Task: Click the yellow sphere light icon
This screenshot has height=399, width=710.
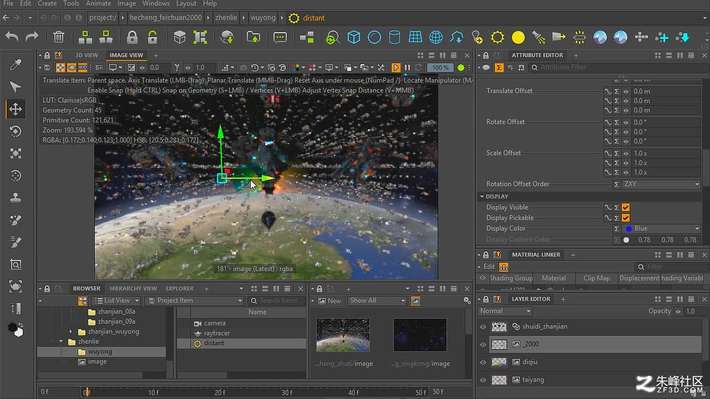Action: pyautogui.click(x=518, y=37)
